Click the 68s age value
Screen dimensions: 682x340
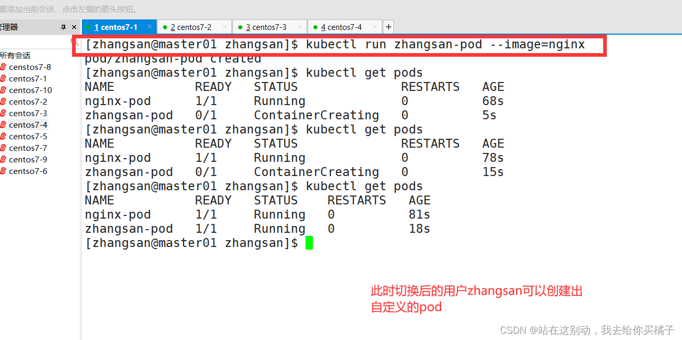click(x=493, y=101)
